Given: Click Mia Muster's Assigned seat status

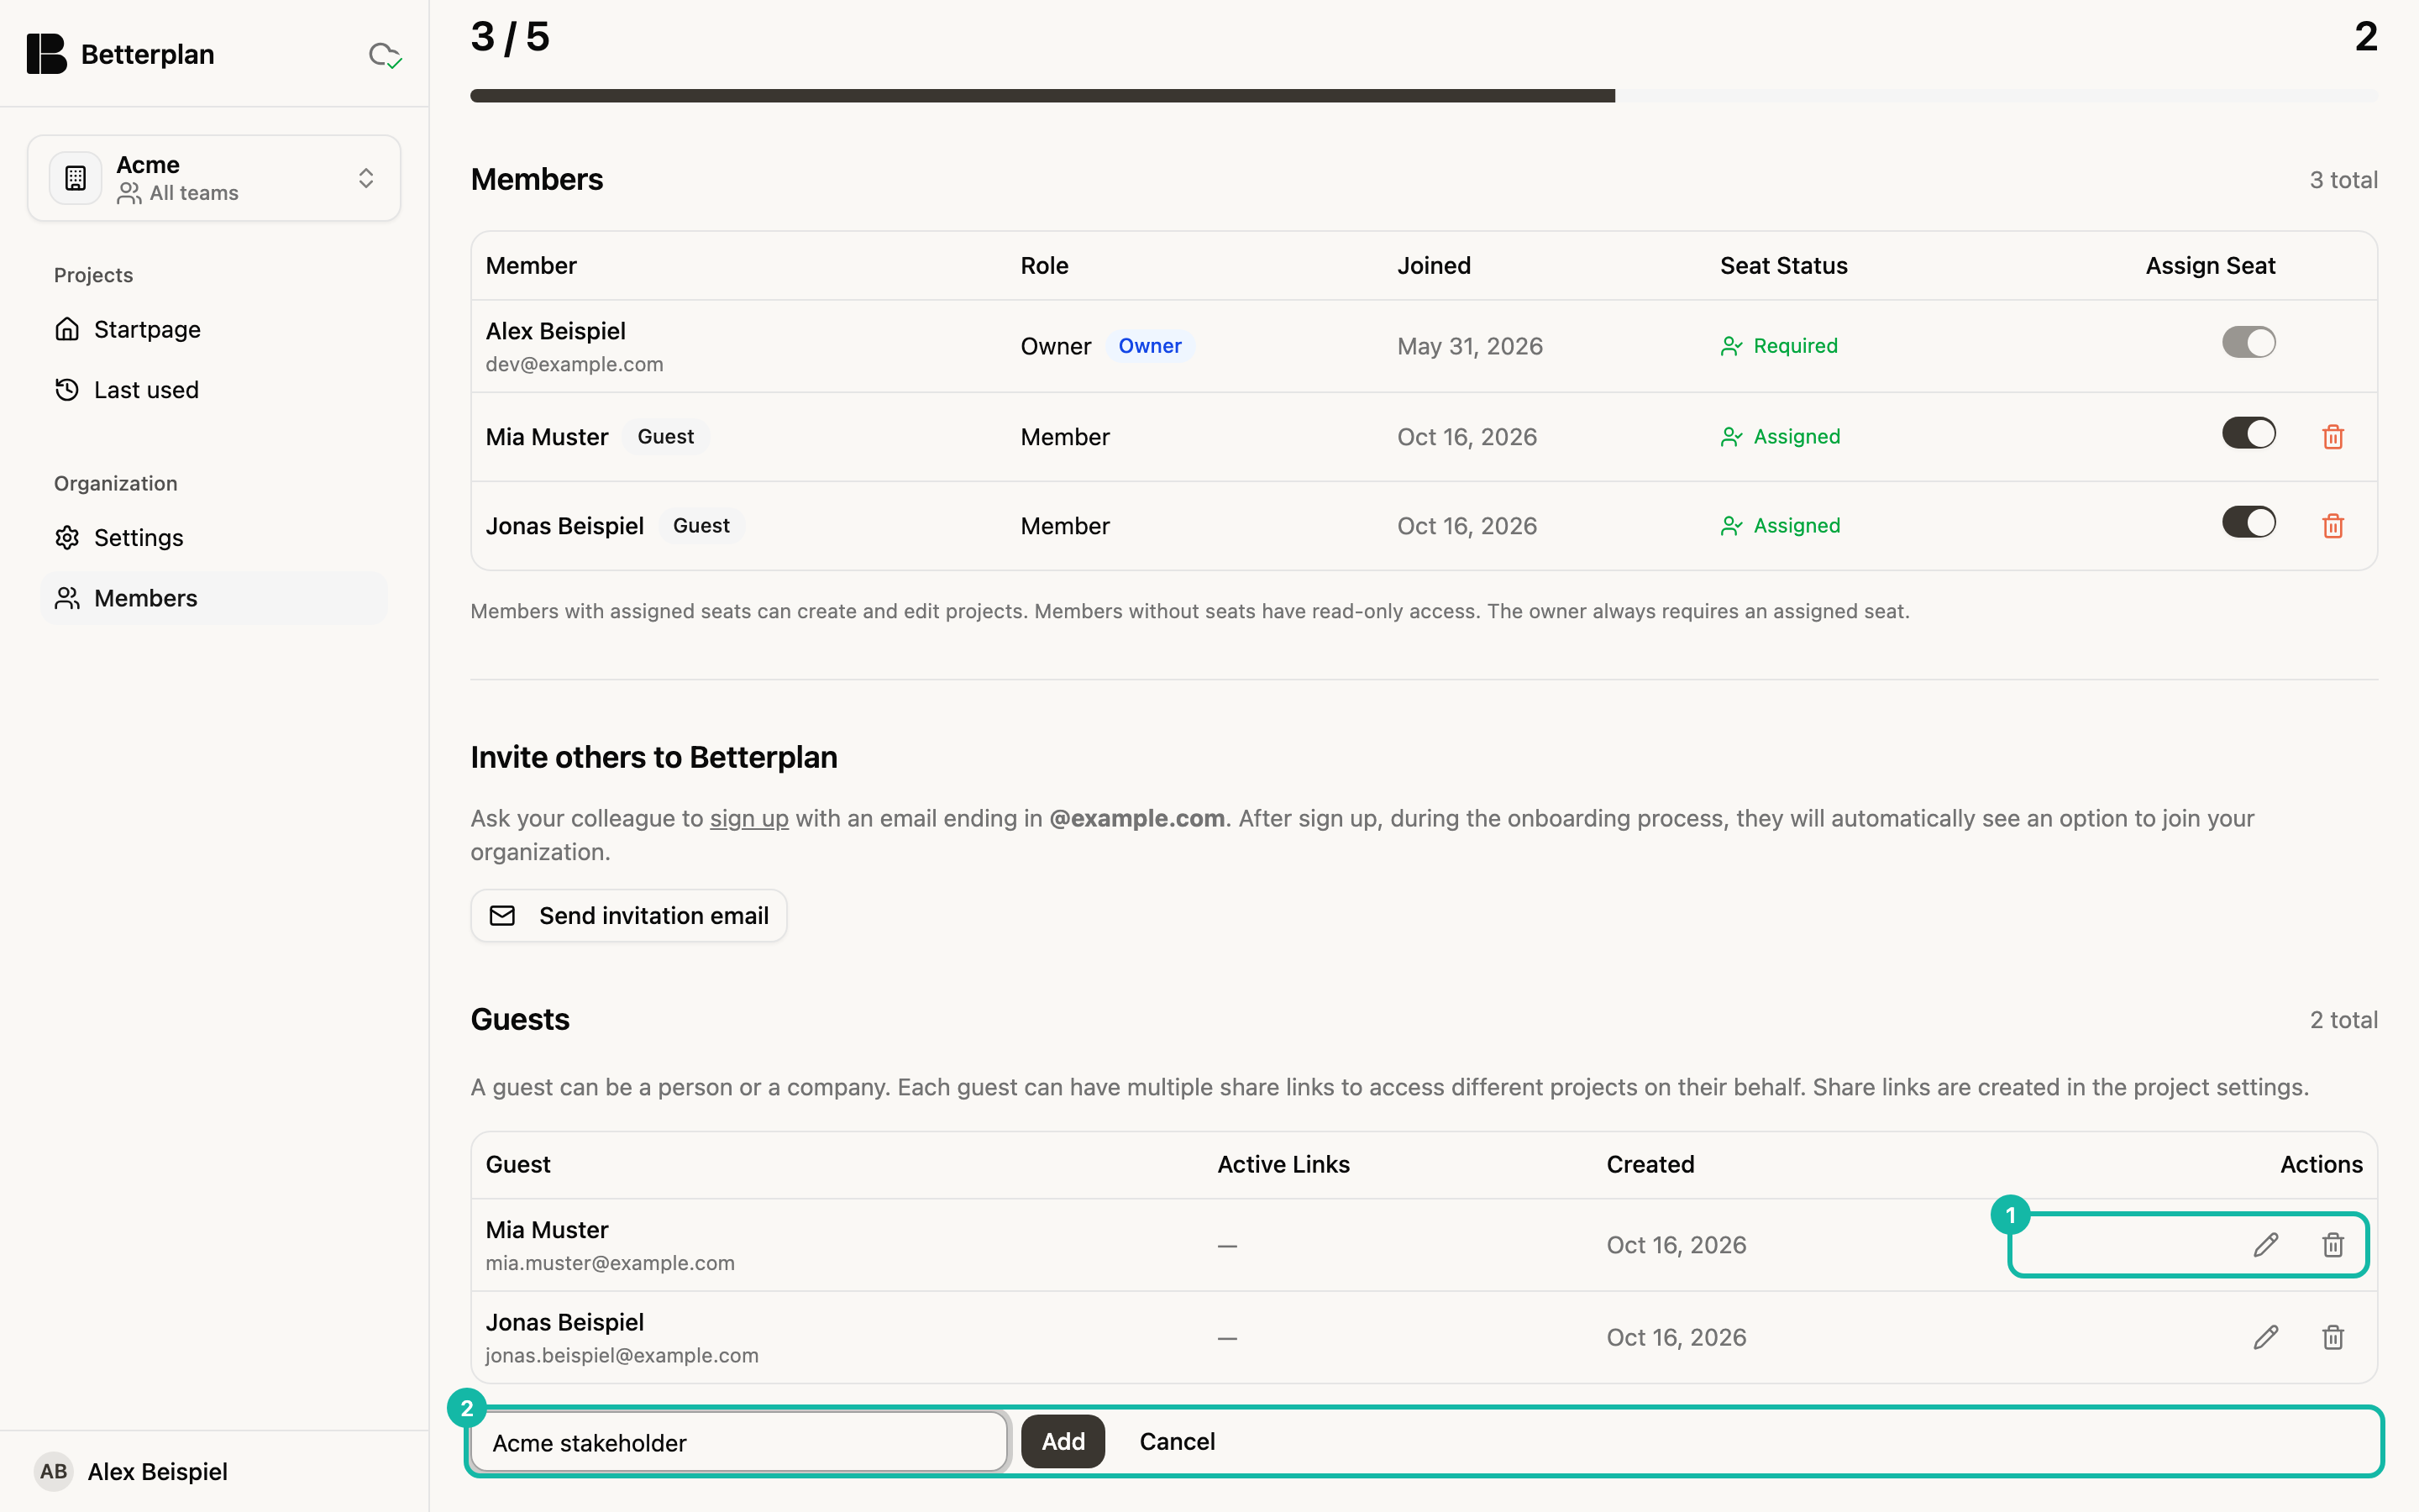Looking at the screenshot, I should pyautogui.click(x=1781, y=437).
